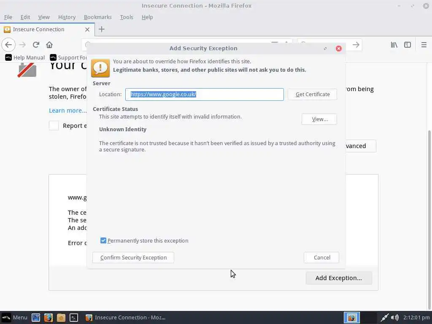This screenshot has width=432, height=324.
Task: Open the Firefox home page icon
Action: pyautogui.click(x=49, y=45)
